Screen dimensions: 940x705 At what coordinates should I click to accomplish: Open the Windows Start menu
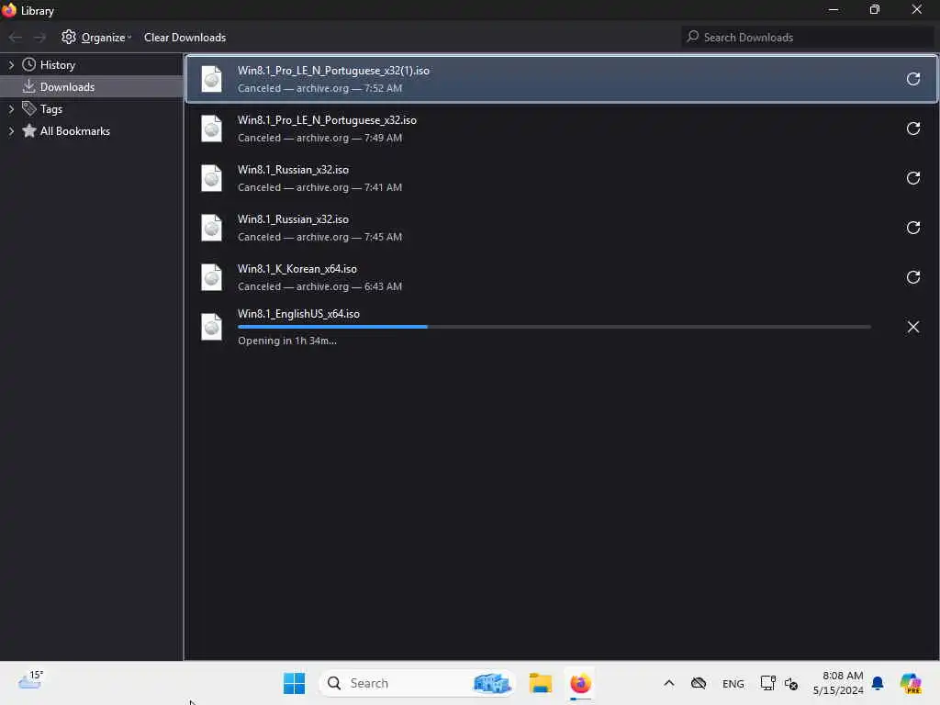[294, 683]
